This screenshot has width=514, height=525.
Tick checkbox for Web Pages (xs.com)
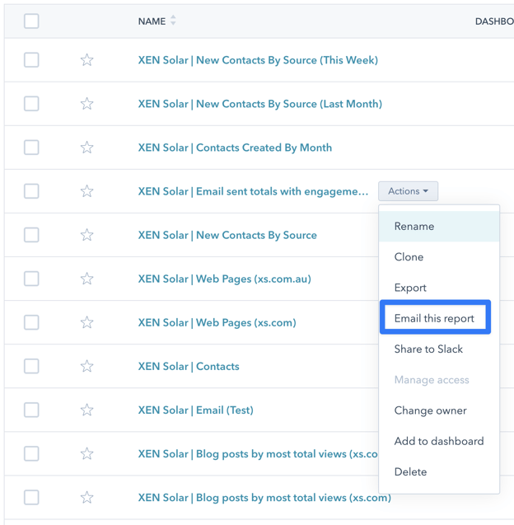coord(31,322)
